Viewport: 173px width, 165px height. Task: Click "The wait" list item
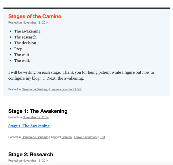tap(22, 55)
